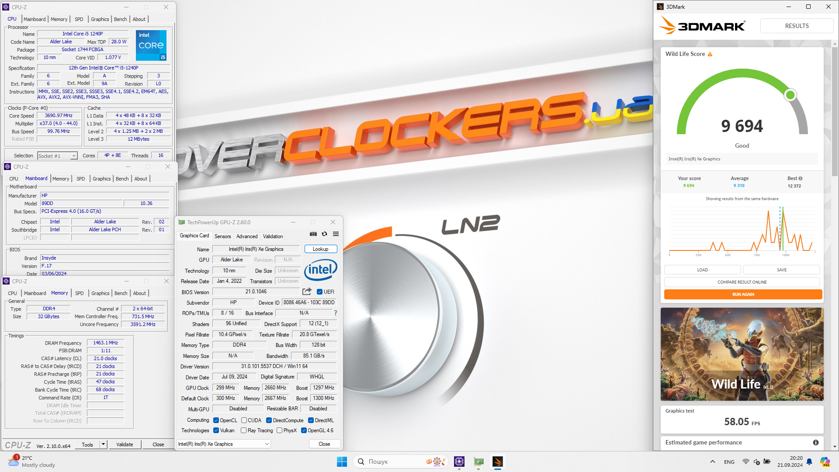
Task: Click Tools button in CPU-Z
Action: click(x=87, y=444)
